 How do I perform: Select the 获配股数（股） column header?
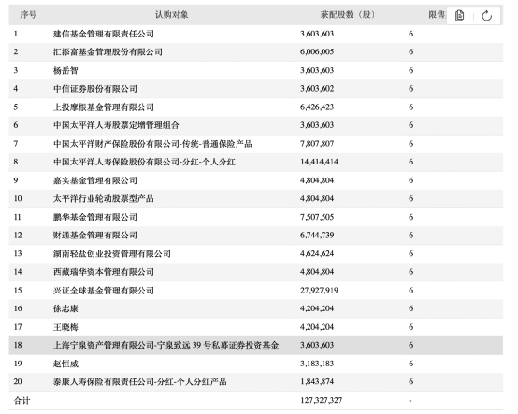[x=348, y=15]
